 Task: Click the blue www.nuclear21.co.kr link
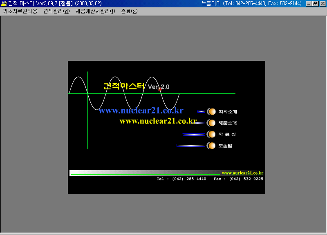coord(141,111)
